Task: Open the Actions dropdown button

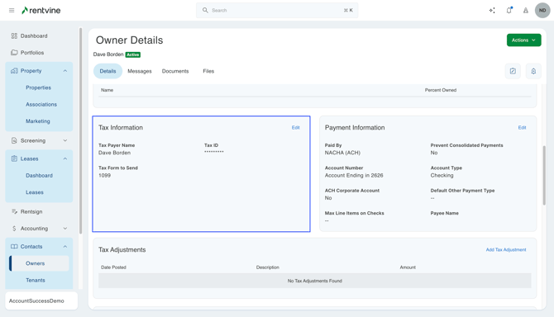Action: click(x=523, y=40)
